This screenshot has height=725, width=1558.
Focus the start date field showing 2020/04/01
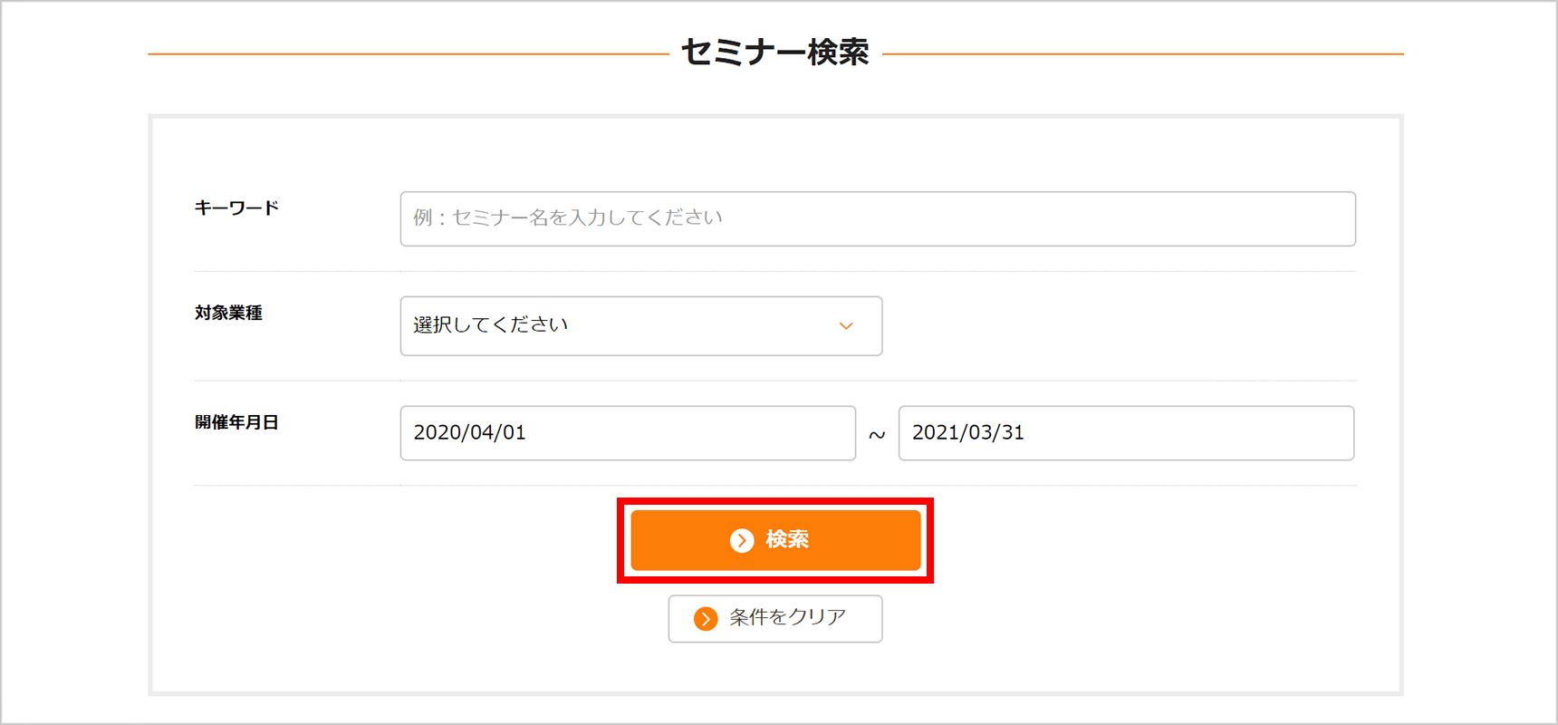[628, 433]
